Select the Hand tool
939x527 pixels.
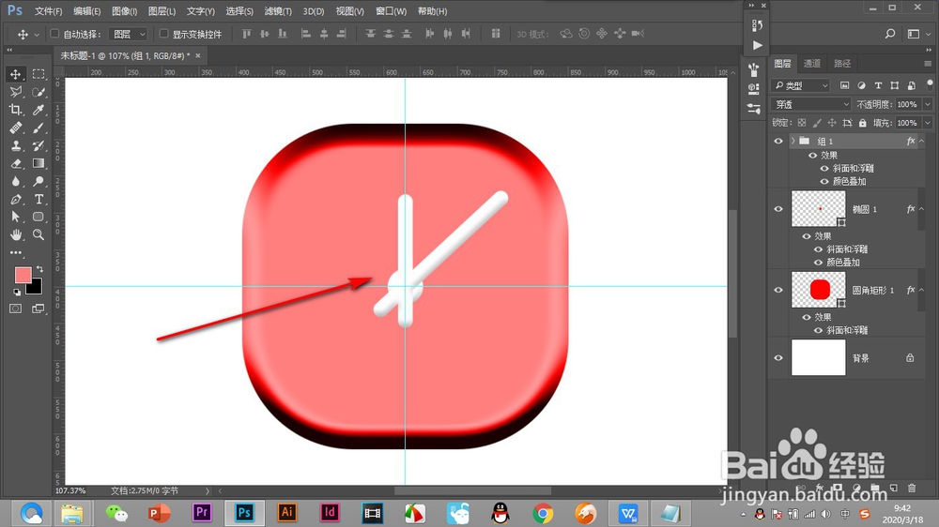16,234
